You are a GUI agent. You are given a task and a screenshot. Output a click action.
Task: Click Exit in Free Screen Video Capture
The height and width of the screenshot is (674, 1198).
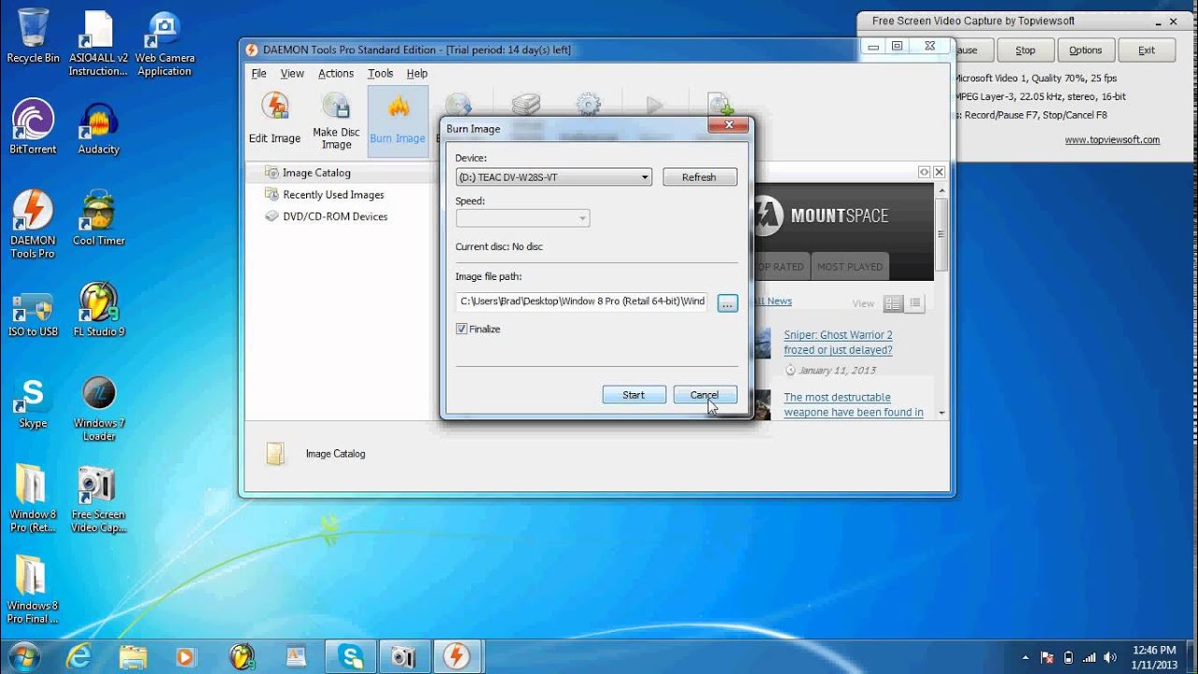1147,51
